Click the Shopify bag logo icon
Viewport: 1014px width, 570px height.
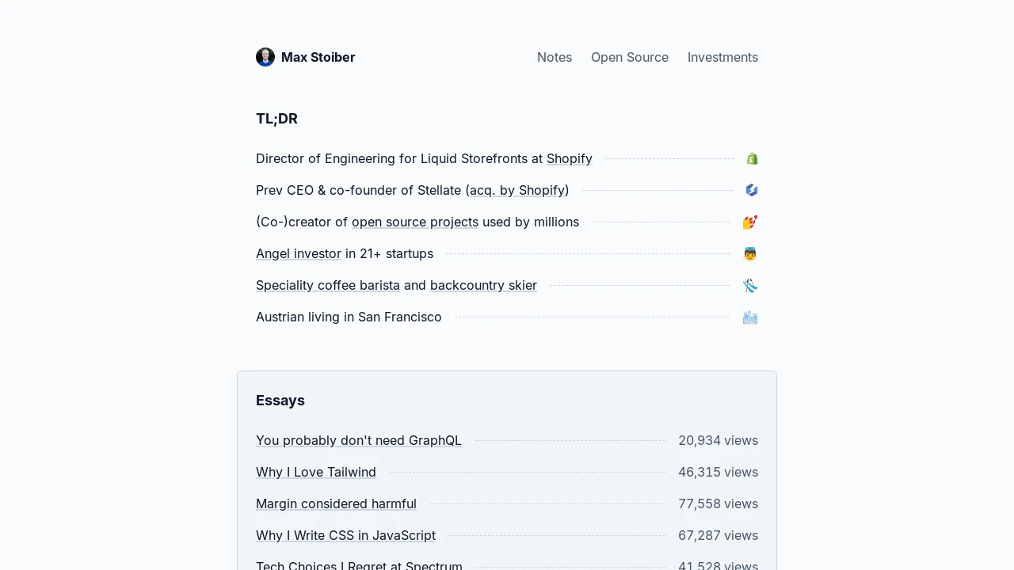coord(752,159)
